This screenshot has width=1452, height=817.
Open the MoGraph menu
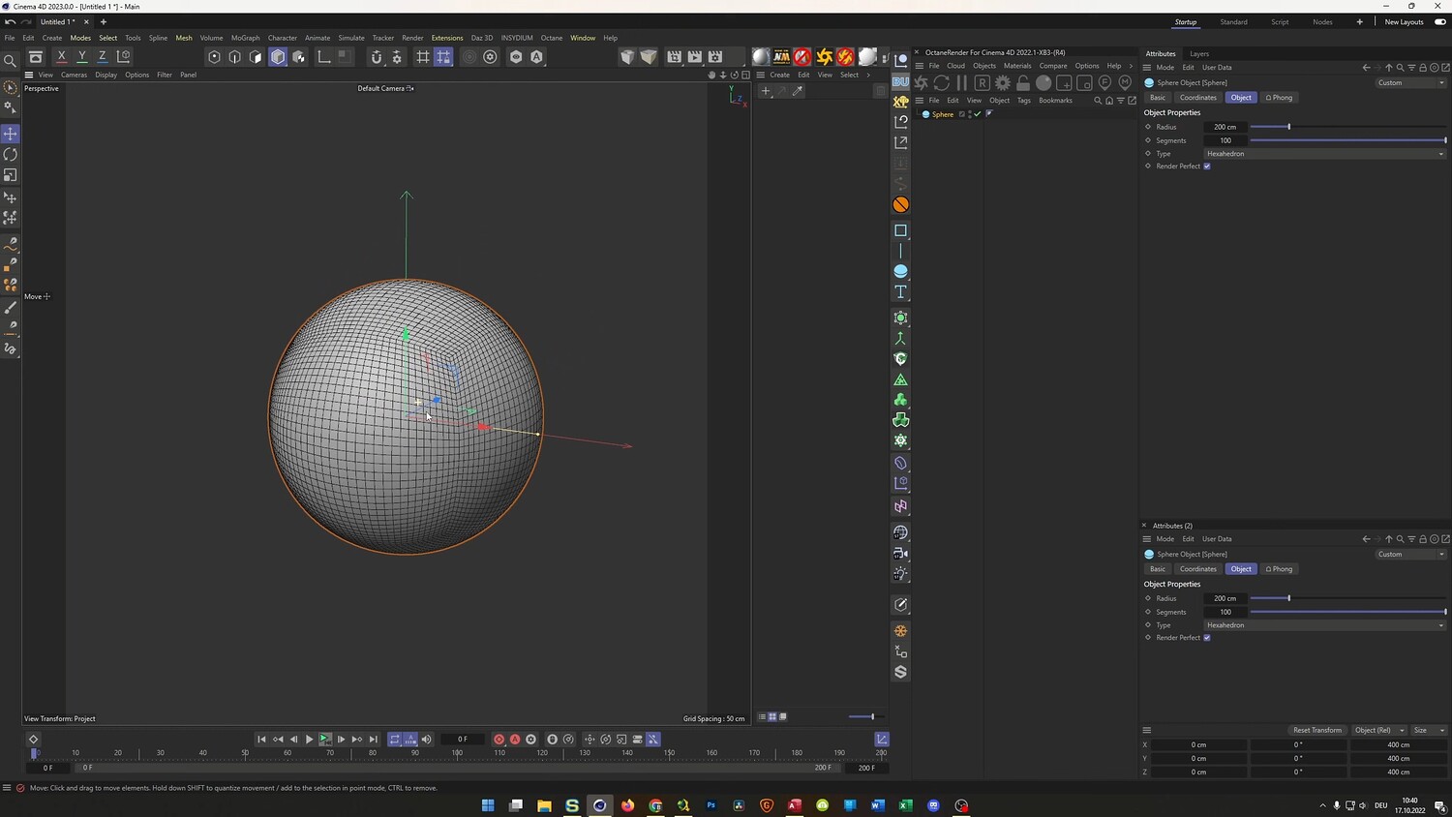245,38
